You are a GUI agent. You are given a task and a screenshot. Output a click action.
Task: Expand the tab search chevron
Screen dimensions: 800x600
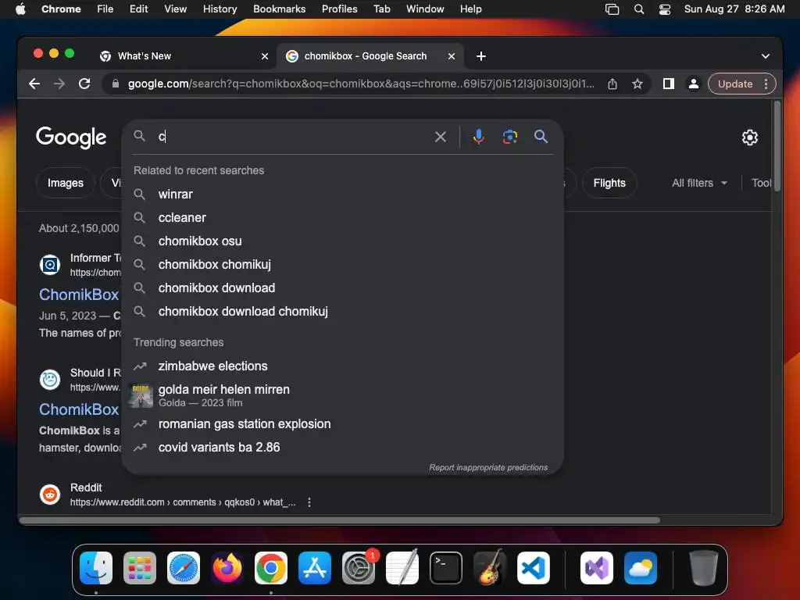point(766,56)
